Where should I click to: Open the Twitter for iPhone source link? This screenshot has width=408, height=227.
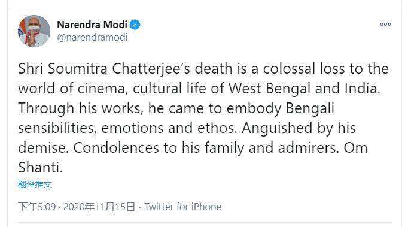[182, 207]
